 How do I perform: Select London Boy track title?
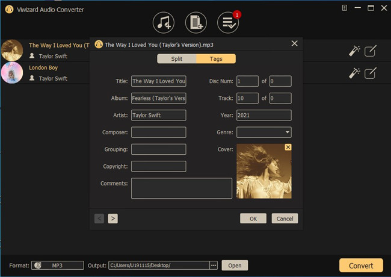click(x=43, y=67)
